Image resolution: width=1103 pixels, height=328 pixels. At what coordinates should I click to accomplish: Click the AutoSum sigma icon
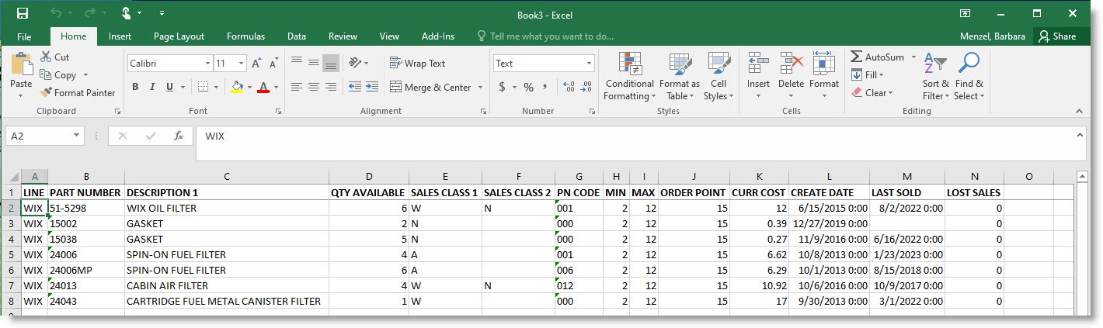[857, 57]
